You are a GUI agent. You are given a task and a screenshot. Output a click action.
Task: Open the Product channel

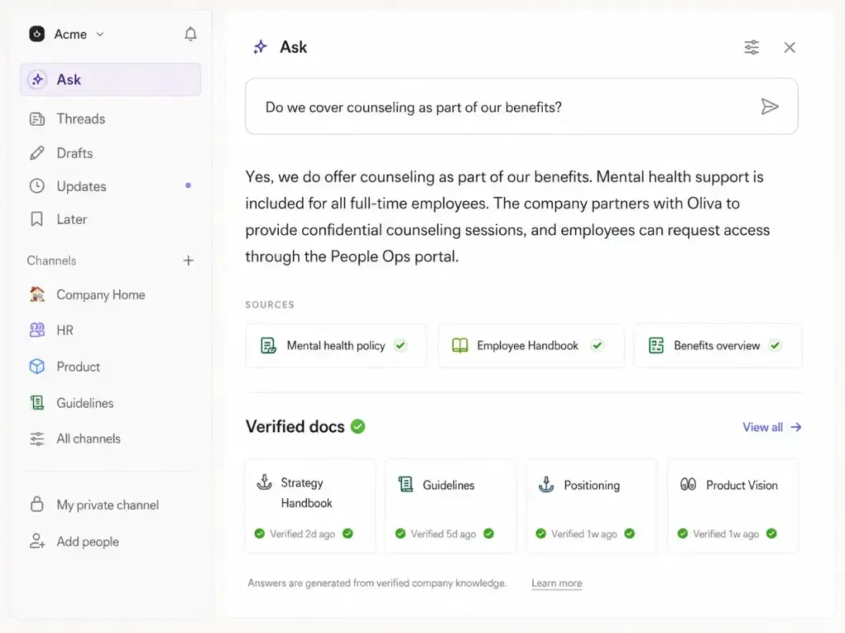(111, 367)
